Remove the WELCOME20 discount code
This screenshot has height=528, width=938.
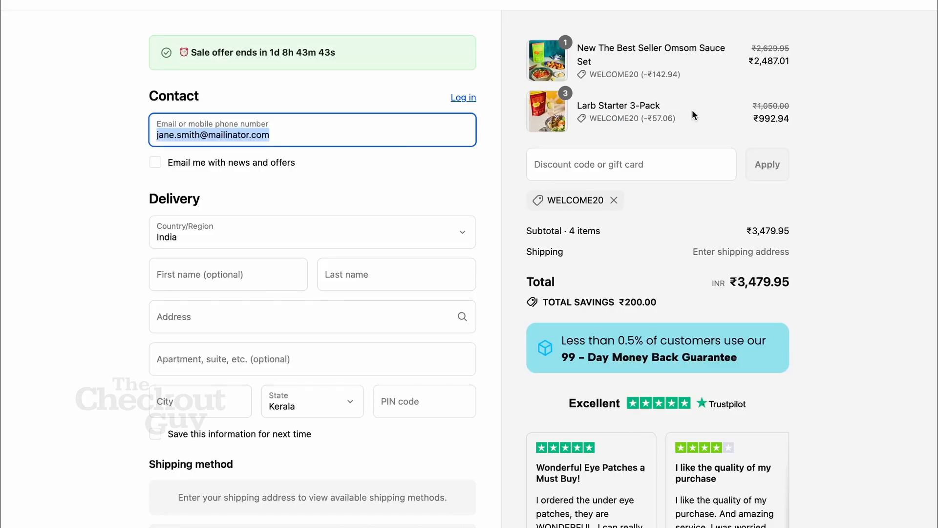(x=614, y=200)
